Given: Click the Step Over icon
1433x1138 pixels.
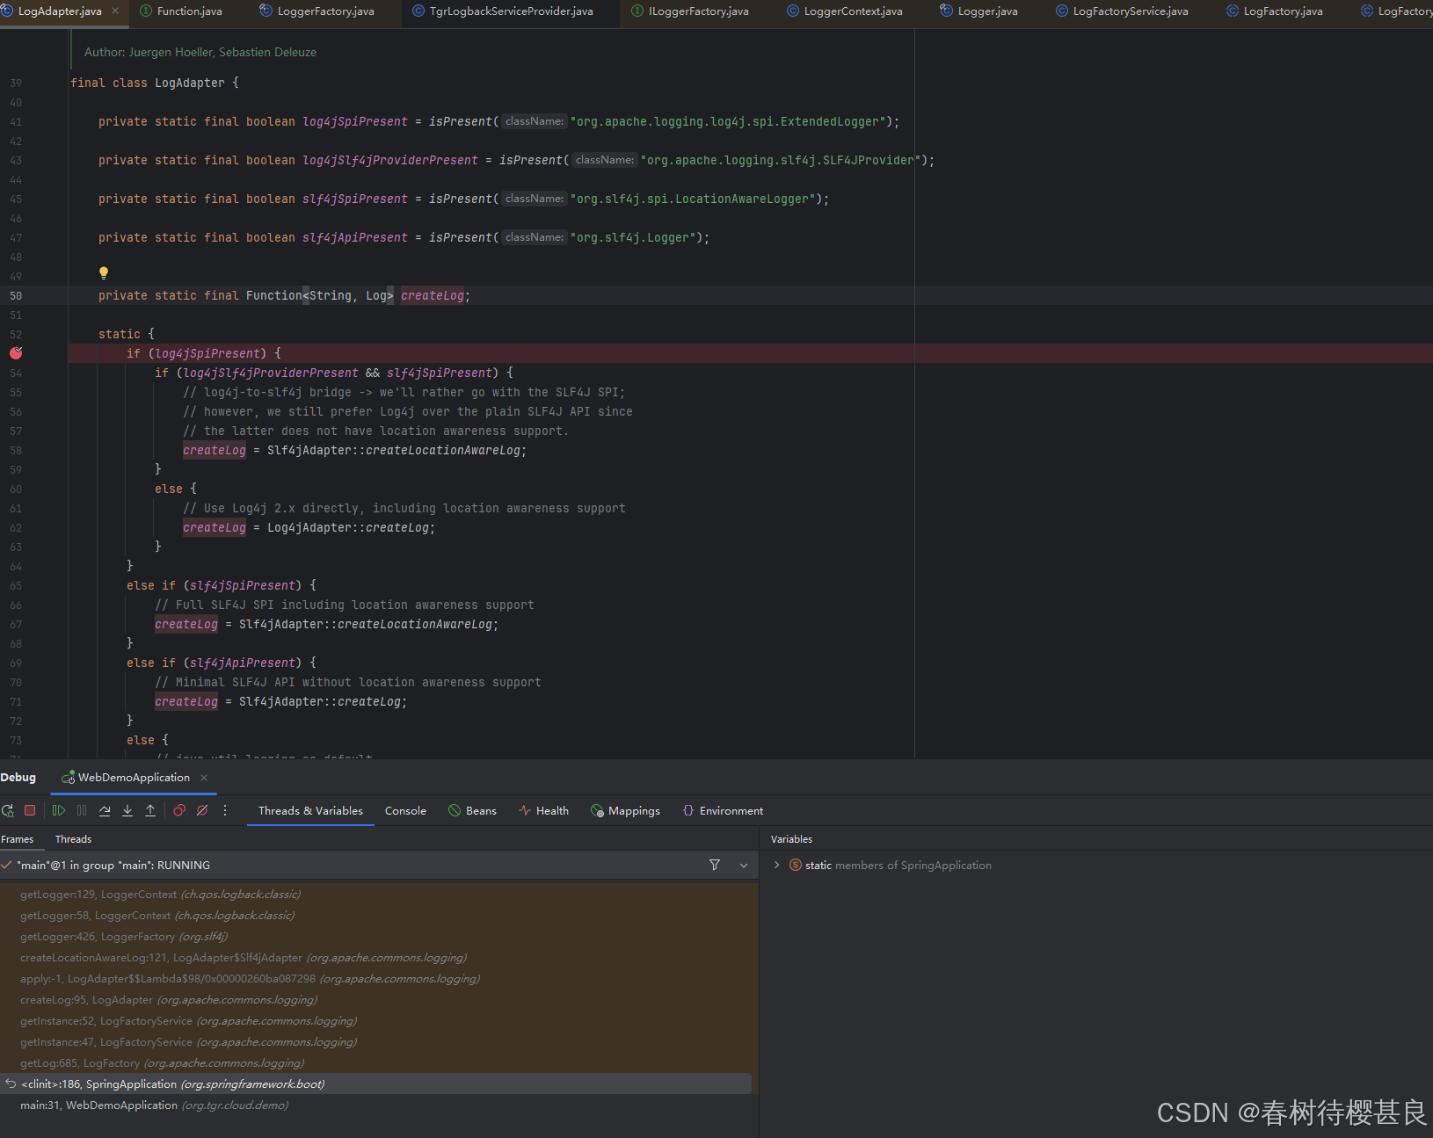Looking at the screenshot, I should pyautogui.click(x=105, y=810).
